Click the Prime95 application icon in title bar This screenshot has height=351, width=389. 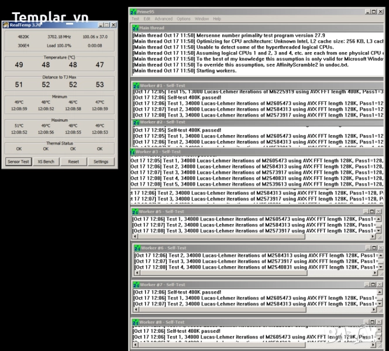(134, 11)
